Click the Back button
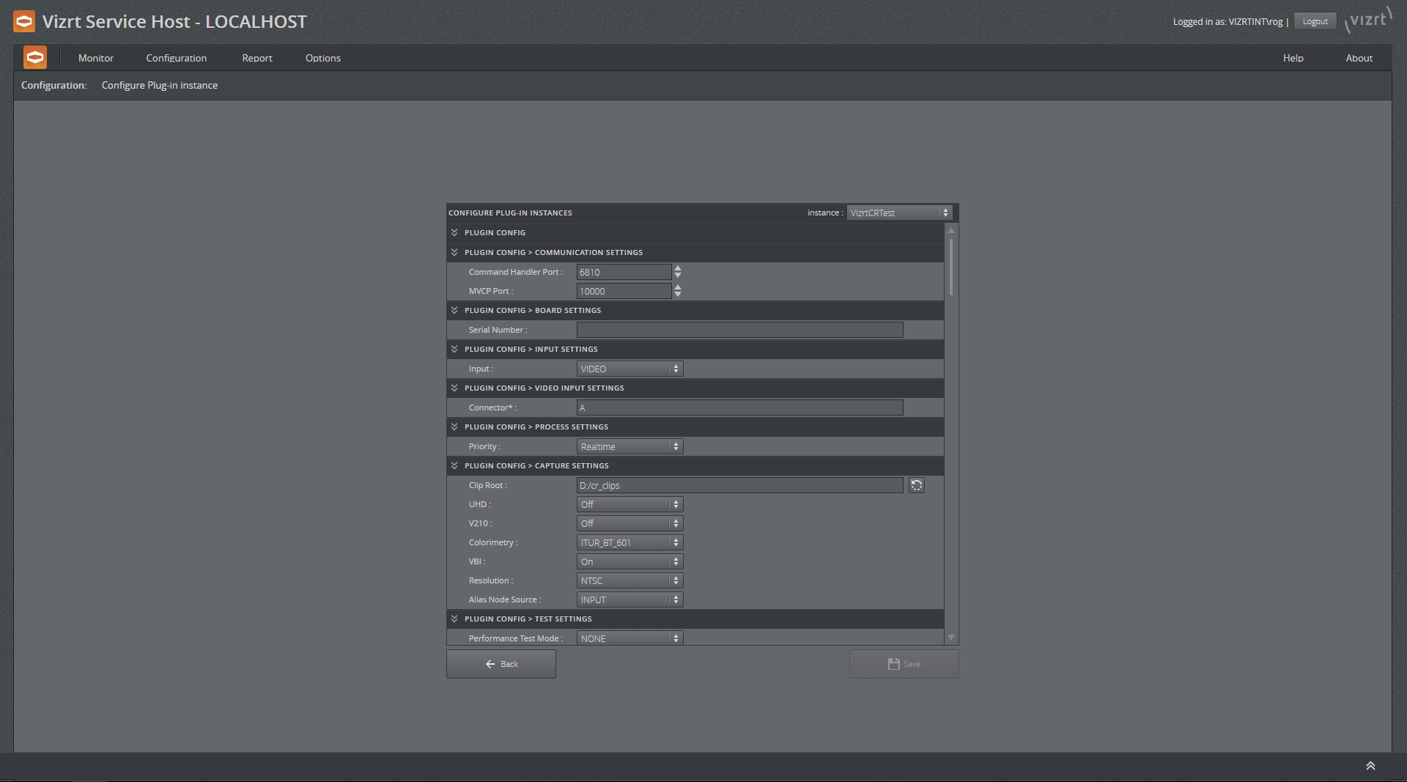This screenshot has height=782, width=1407. point(501,664)
